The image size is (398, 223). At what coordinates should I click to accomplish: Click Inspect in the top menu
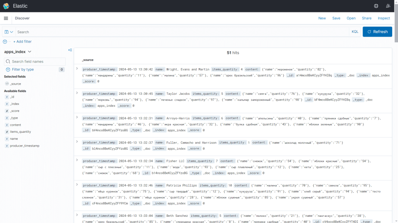(384, 18)
